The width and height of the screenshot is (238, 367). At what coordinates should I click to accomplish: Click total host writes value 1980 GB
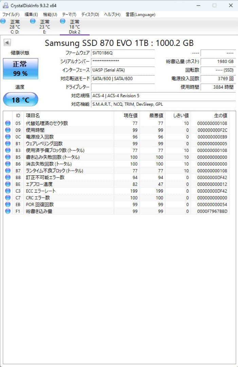coord(218,62)
